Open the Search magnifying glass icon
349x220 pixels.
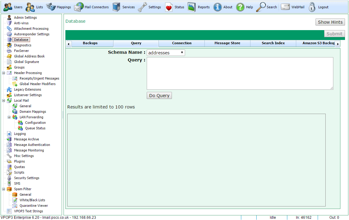tap(261, 7)
